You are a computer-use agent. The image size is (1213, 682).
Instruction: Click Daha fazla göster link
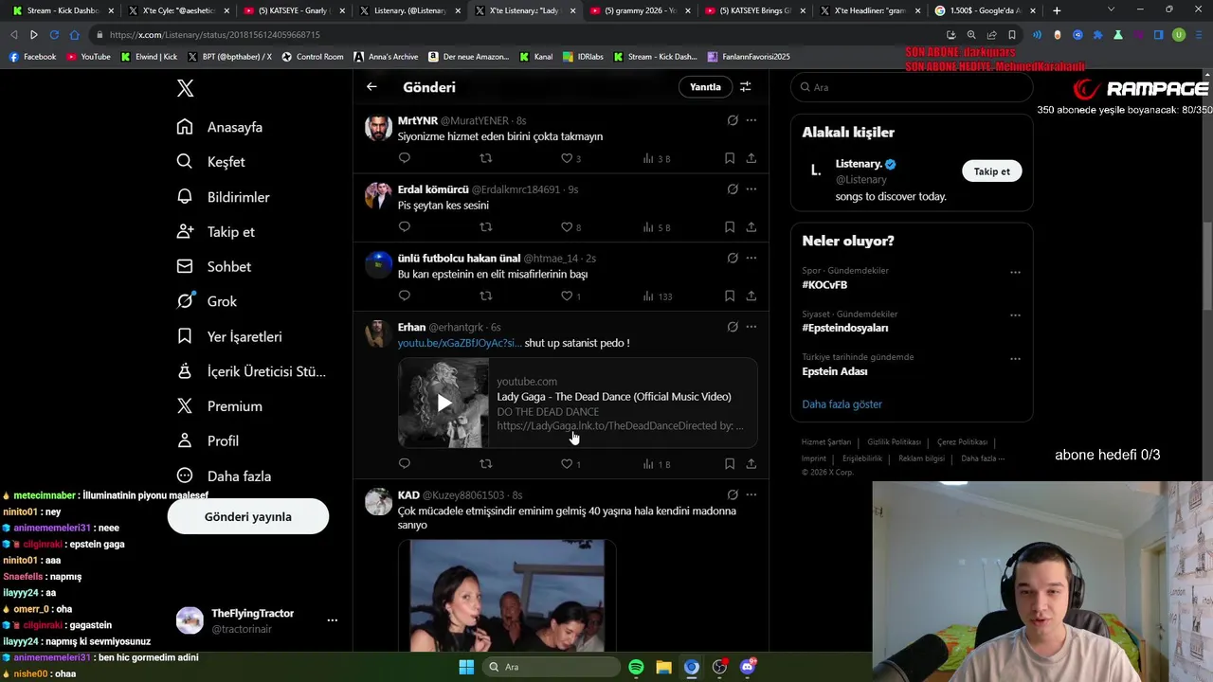[x=842, y=404]
